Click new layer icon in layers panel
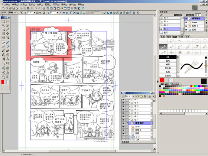208x156 pixels. pos(137,96)
